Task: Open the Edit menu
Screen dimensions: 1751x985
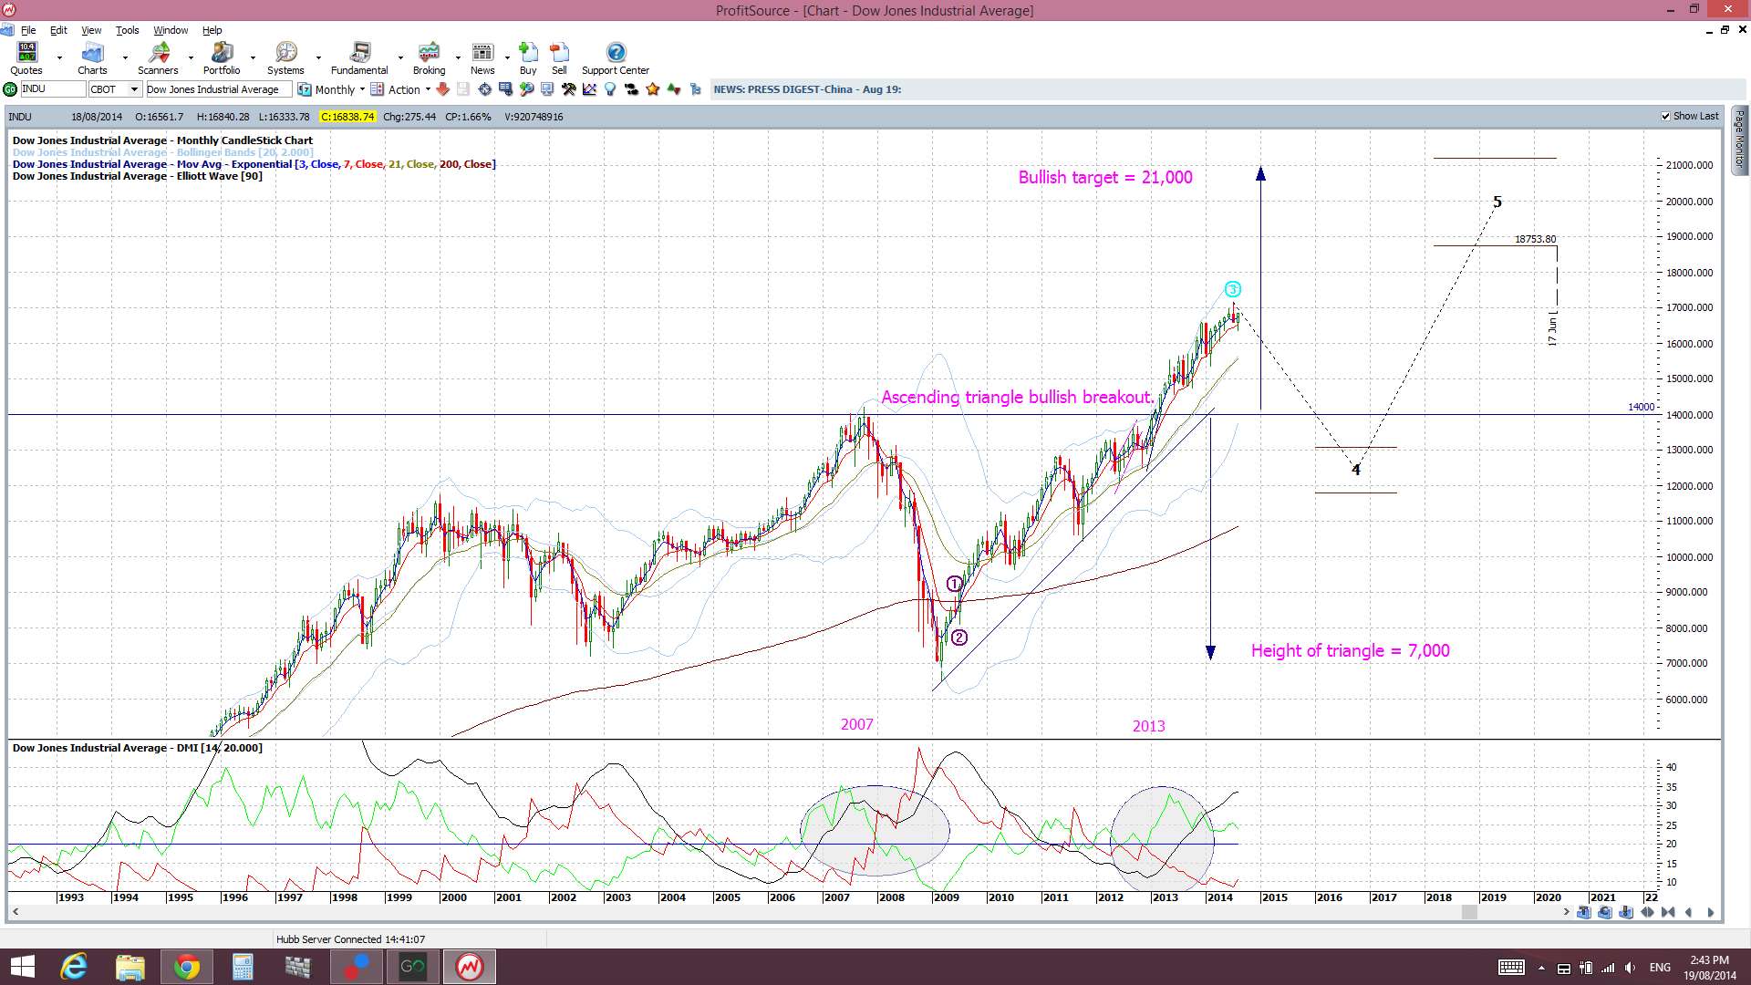Action: click(x=58, y=30)
